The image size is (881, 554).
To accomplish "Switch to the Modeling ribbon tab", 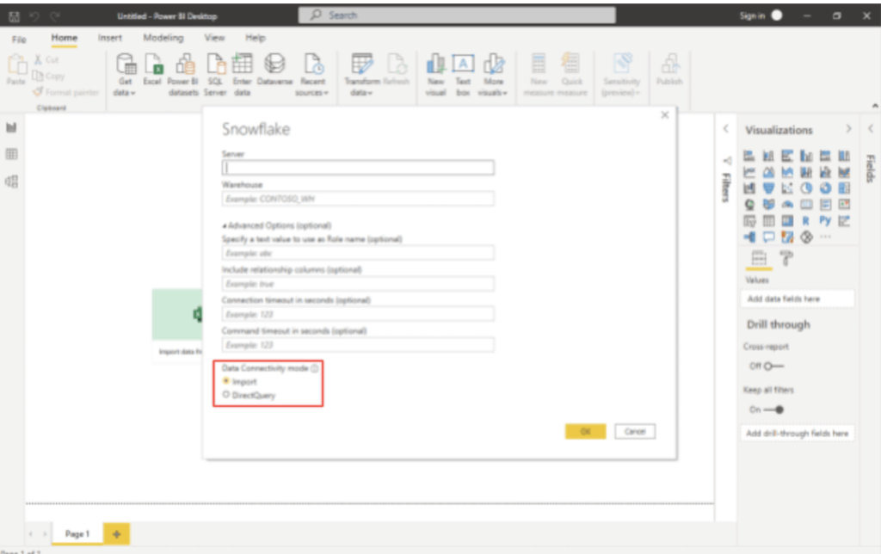I will (163, 38).
